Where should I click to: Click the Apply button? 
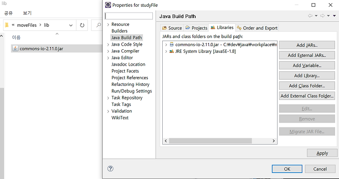[x=322, y=153]
